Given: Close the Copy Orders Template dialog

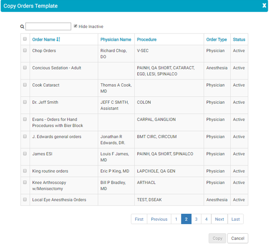Looking at the screenshot, I should pyautogui.click(x=264, y=6).
